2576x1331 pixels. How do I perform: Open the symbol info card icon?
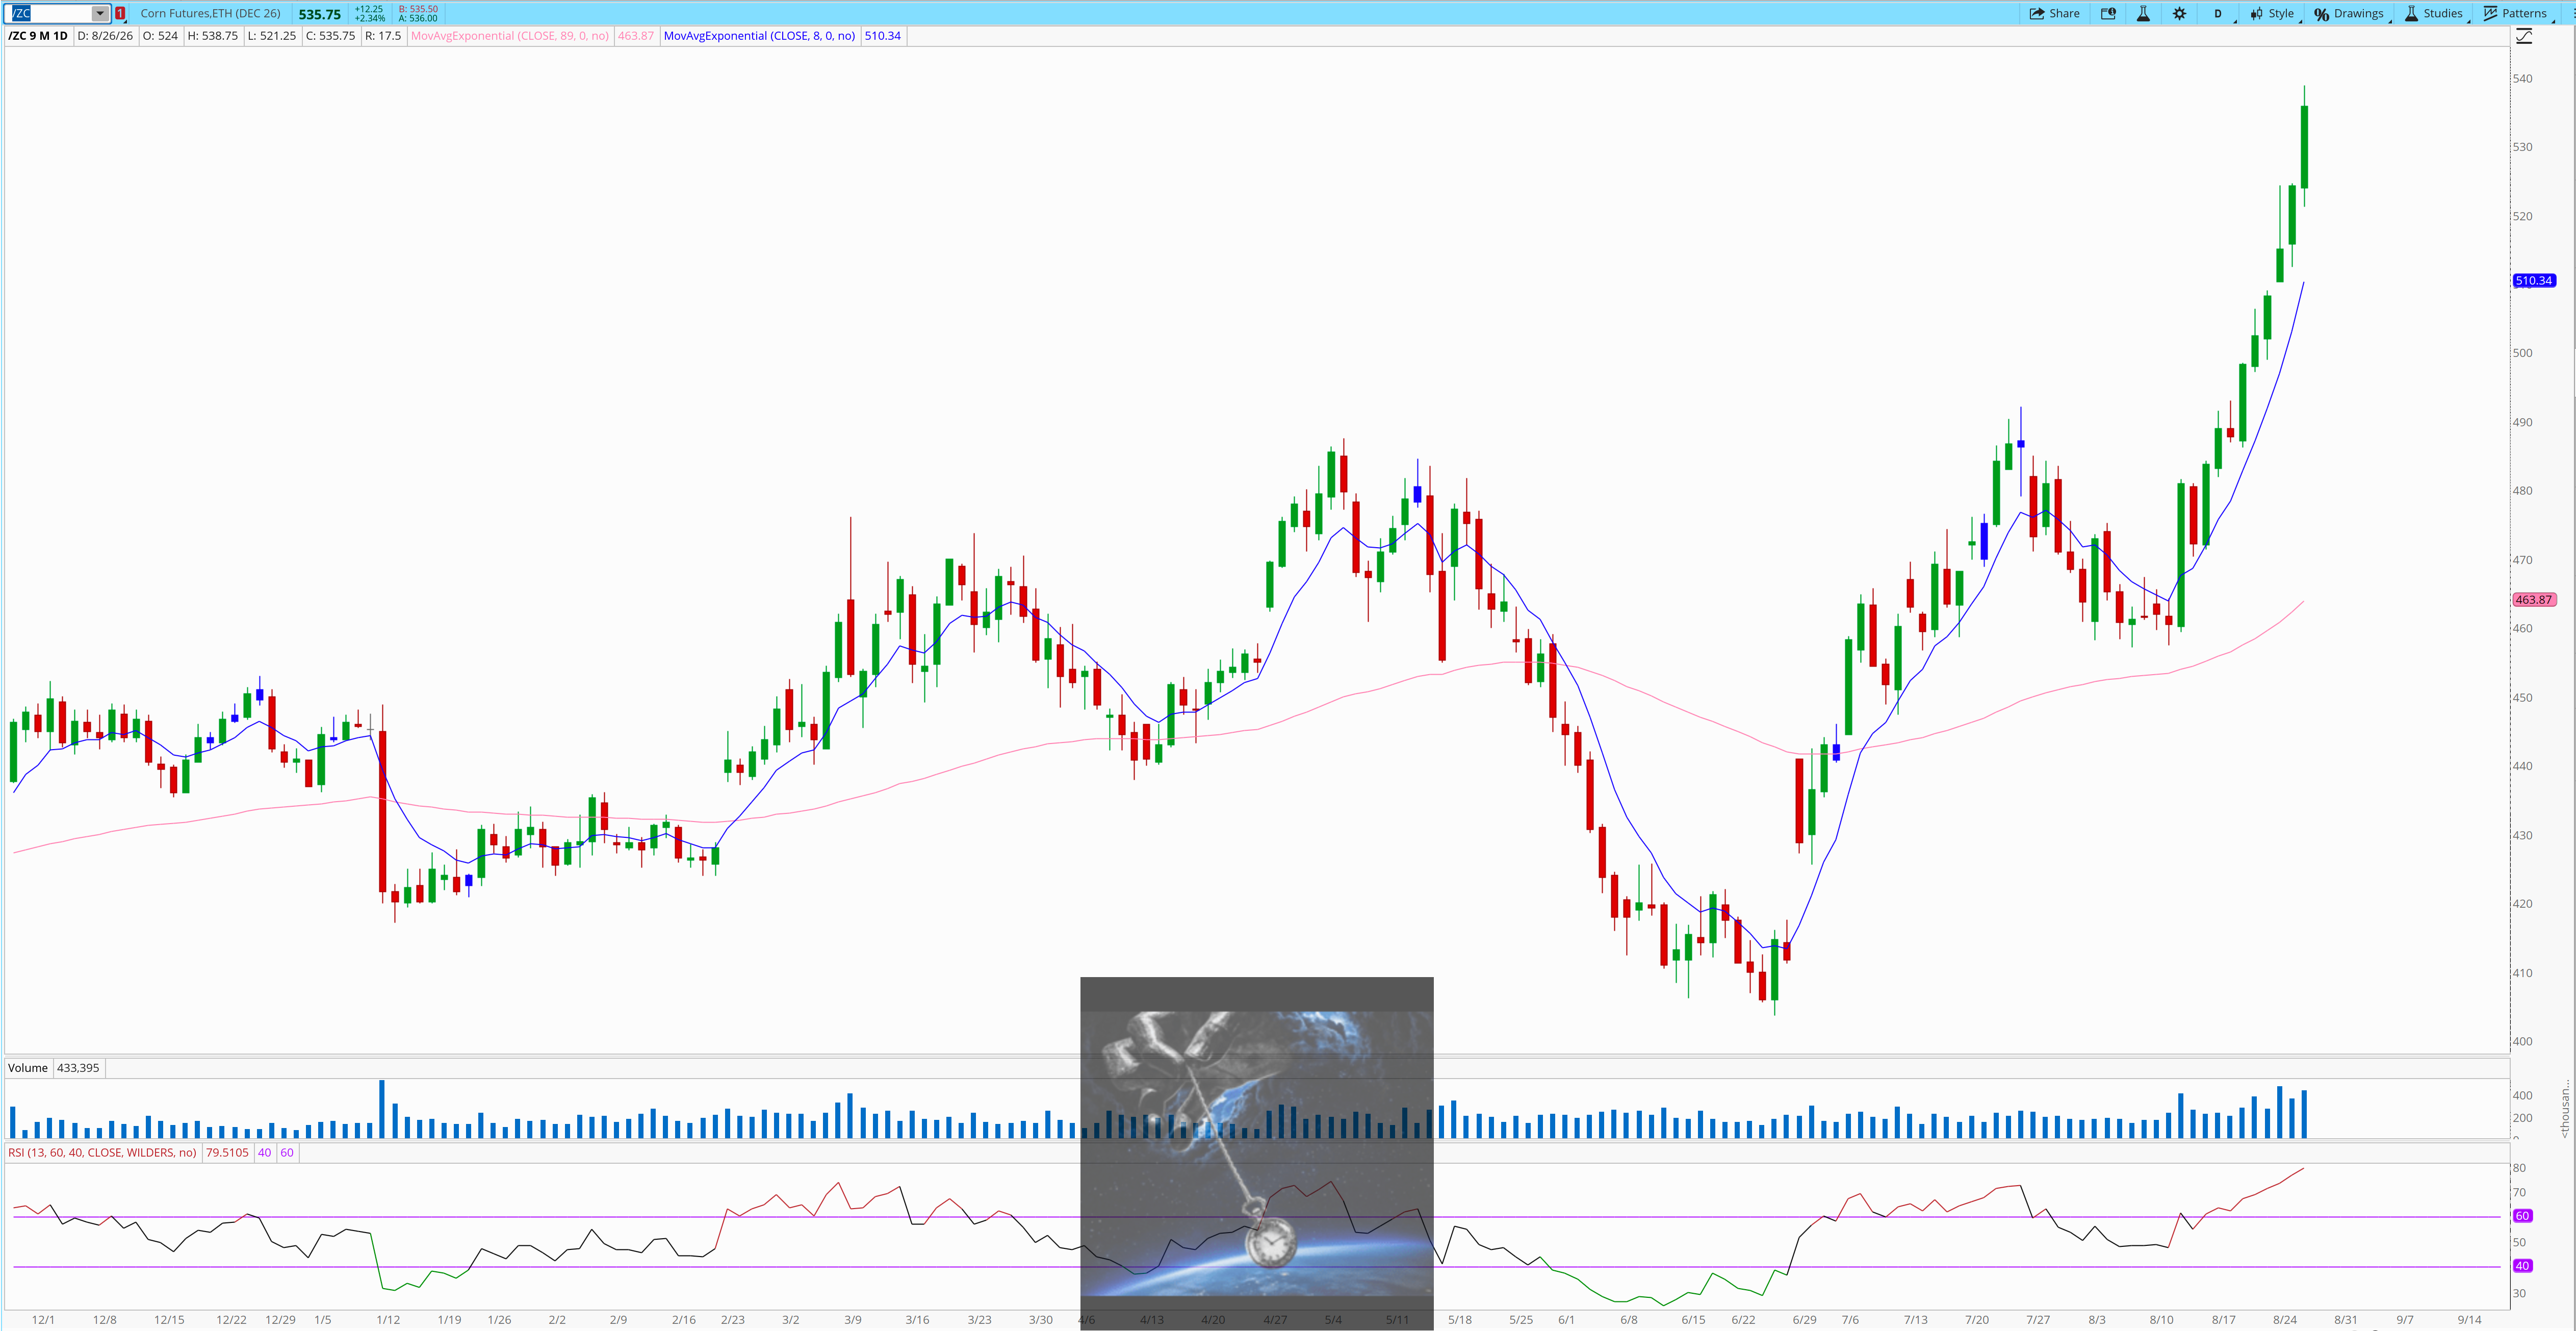point(2108,13)
